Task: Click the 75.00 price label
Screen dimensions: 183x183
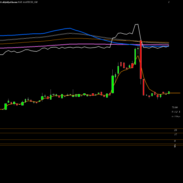Action: (x=175, y=107)
